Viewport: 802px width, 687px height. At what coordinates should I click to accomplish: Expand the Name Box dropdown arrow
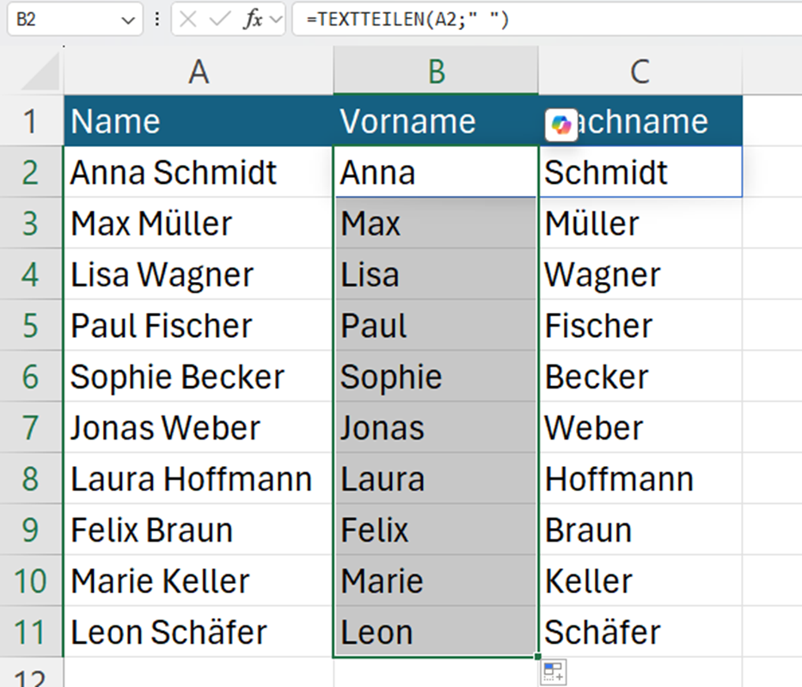[x=128, y=20]
